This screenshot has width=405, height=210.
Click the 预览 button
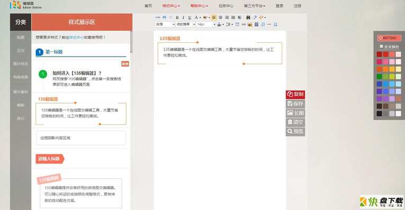point(295,131)
